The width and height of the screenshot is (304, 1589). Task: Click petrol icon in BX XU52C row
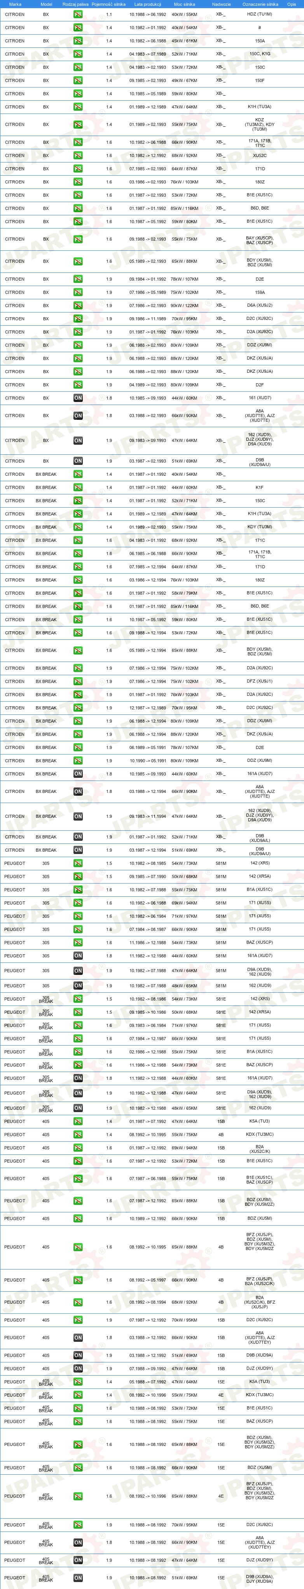pyautogui.click(x=78, y=155)
